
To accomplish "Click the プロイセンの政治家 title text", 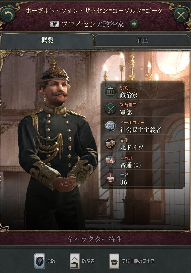I will coord(93,24).
